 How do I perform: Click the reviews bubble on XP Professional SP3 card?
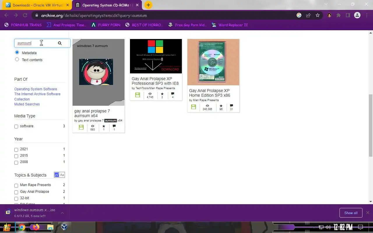[x=173, y=94]
